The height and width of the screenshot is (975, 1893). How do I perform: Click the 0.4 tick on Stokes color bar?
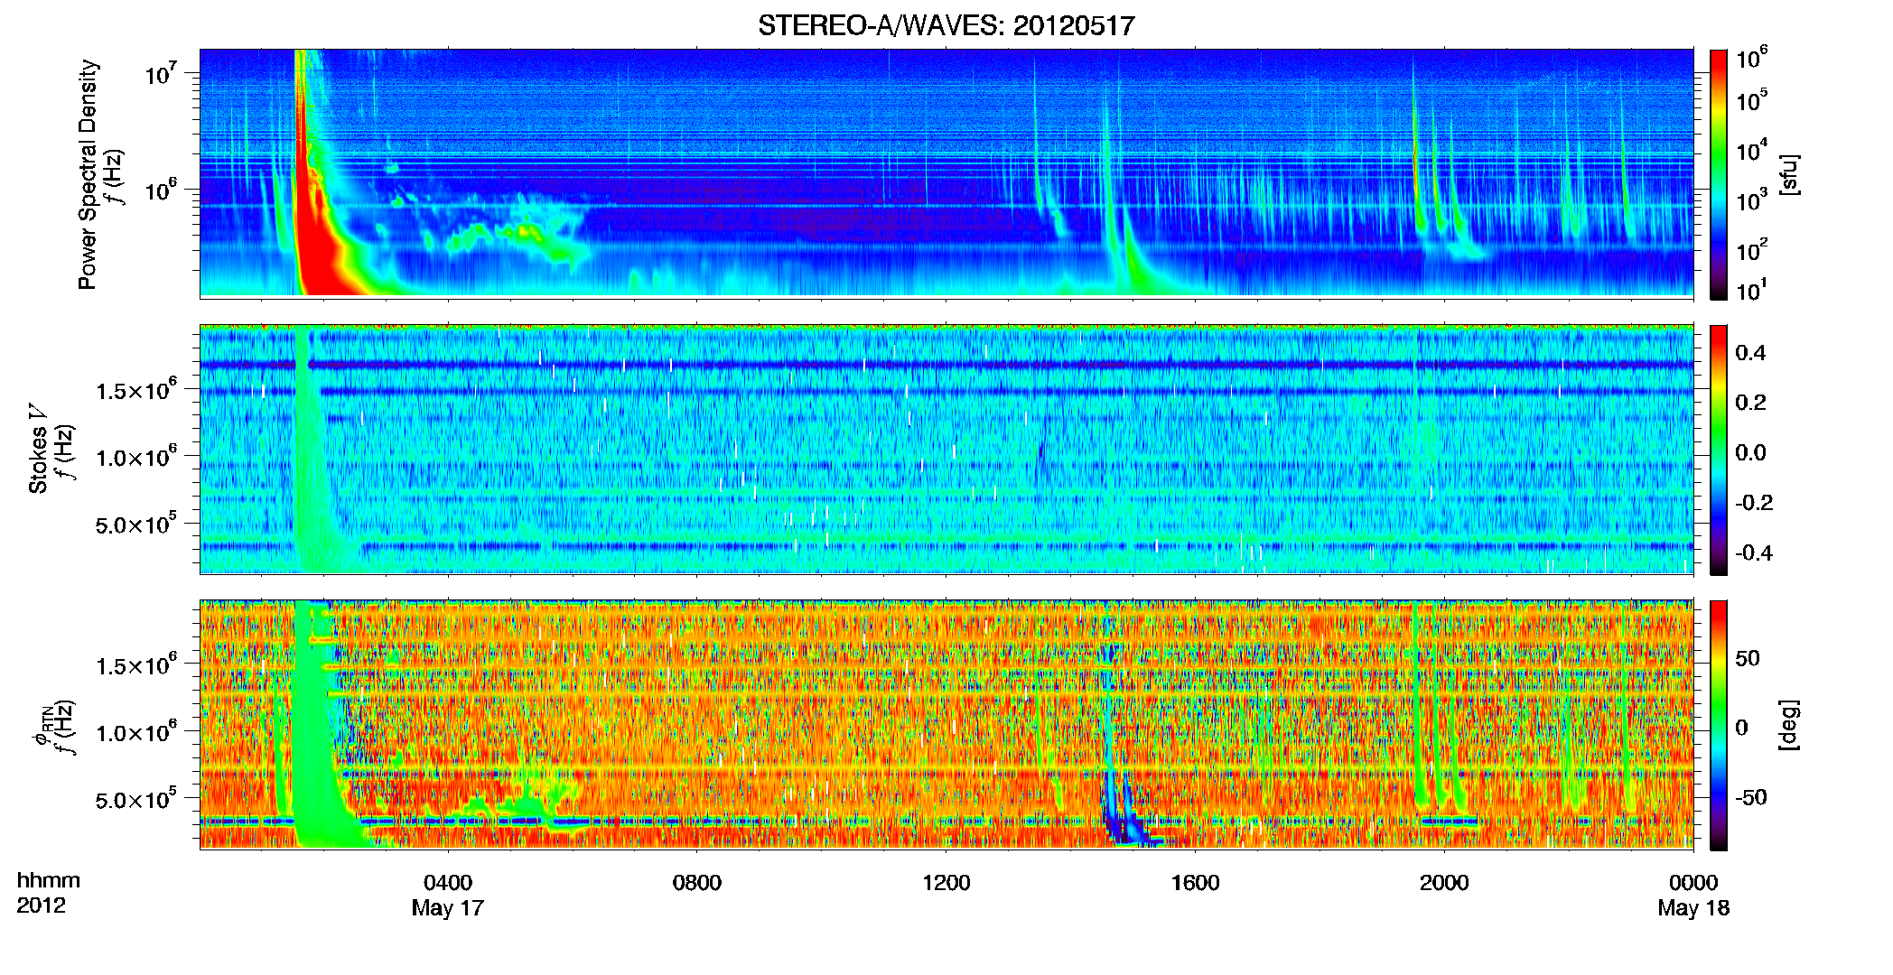pos(1750,353)
